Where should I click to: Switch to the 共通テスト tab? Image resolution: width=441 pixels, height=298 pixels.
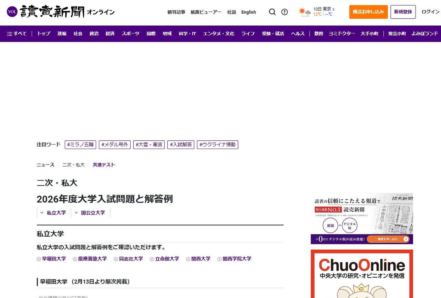point(104,165)
